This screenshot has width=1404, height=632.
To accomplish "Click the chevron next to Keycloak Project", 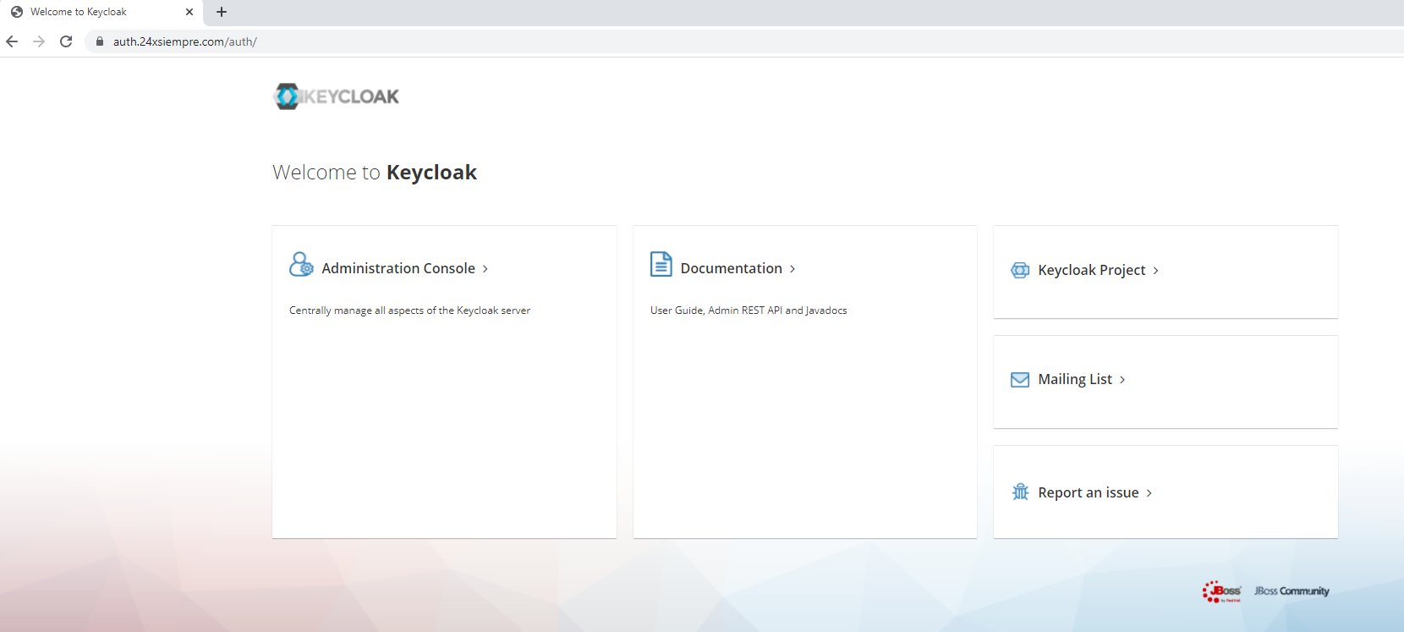I will click(x=1156, y=271).
